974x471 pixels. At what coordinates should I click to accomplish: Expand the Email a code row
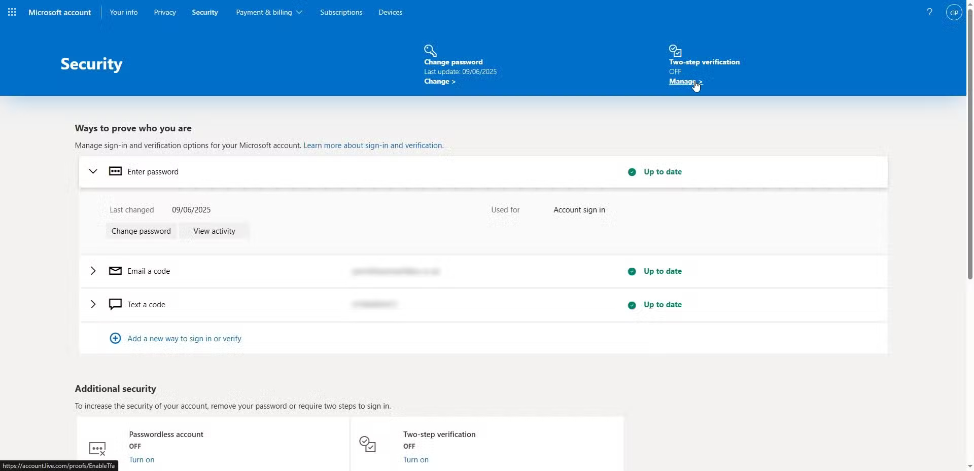93,271
